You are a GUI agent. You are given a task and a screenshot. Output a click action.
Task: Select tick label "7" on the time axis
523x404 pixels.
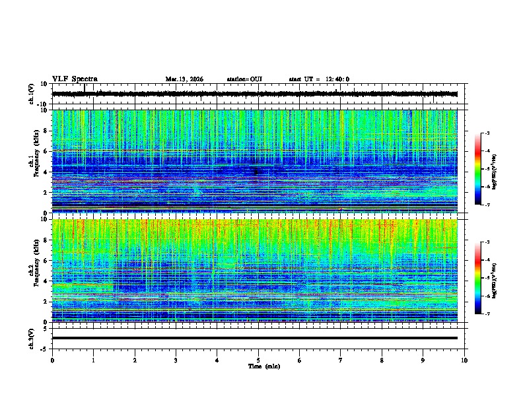pos(341,360)
